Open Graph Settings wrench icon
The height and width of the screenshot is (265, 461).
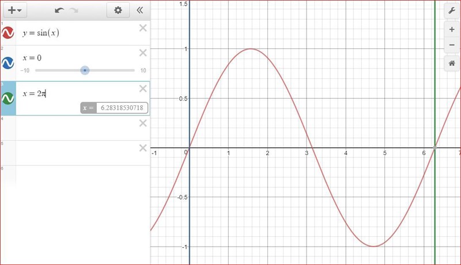click(451, 11)
